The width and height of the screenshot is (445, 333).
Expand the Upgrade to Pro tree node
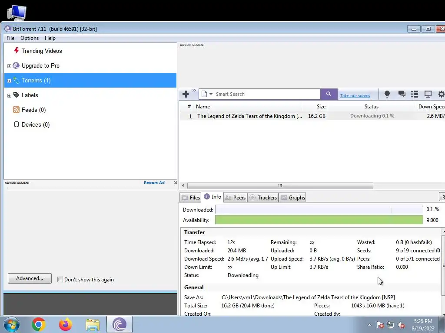[9, 66]
